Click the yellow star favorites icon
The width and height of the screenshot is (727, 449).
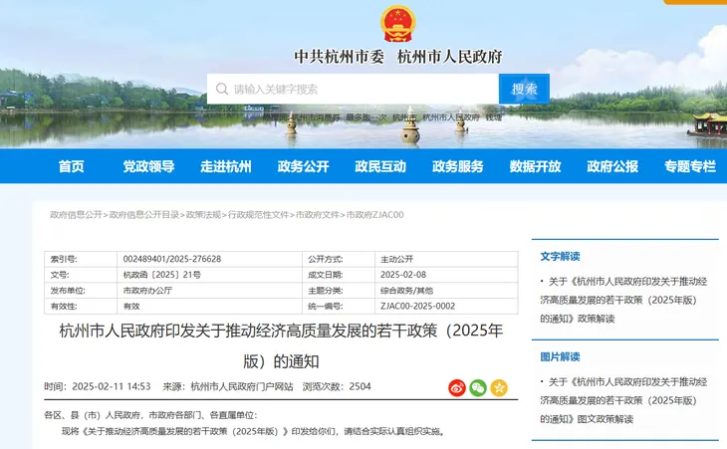tap(499, 387)
